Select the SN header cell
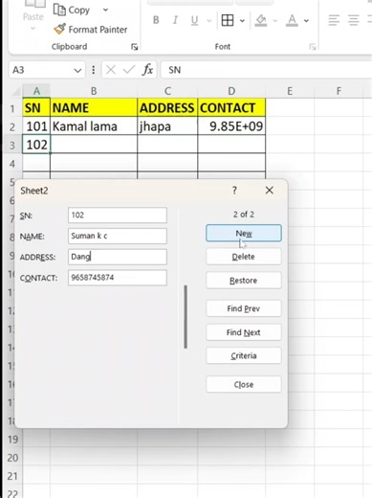Screen dimensions: 372x498 (36, 107)
